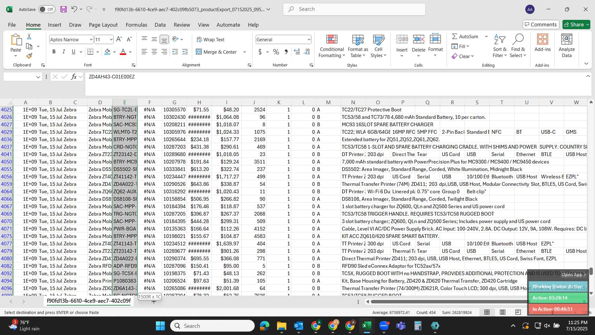Image resolution: width=595 pixels, height=335 pixels.
Task: Toggle Bold formatting
Action: point(54,52)
